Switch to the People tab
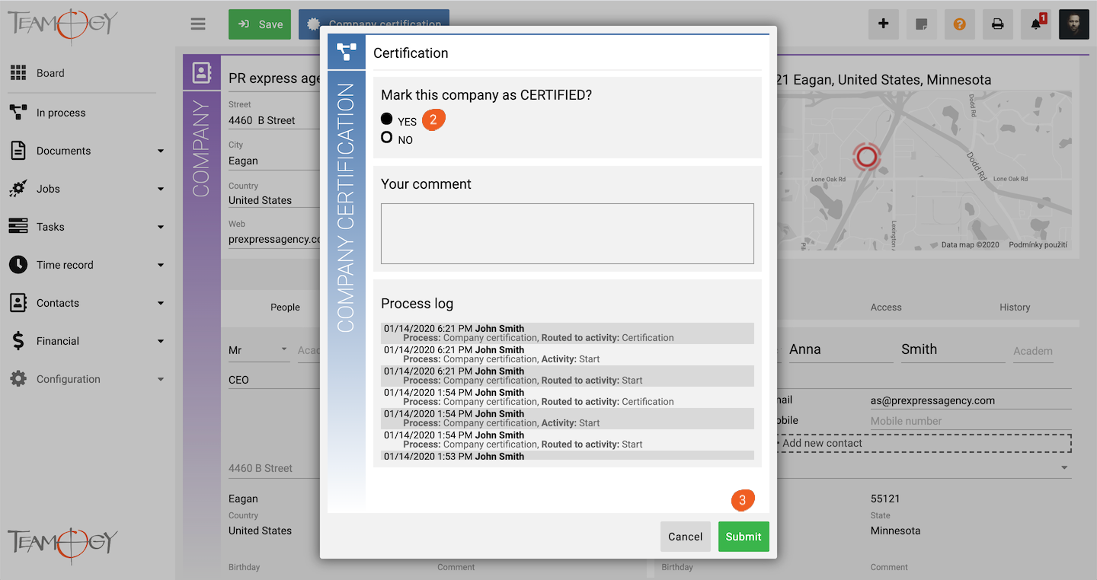 click(285, 308)
